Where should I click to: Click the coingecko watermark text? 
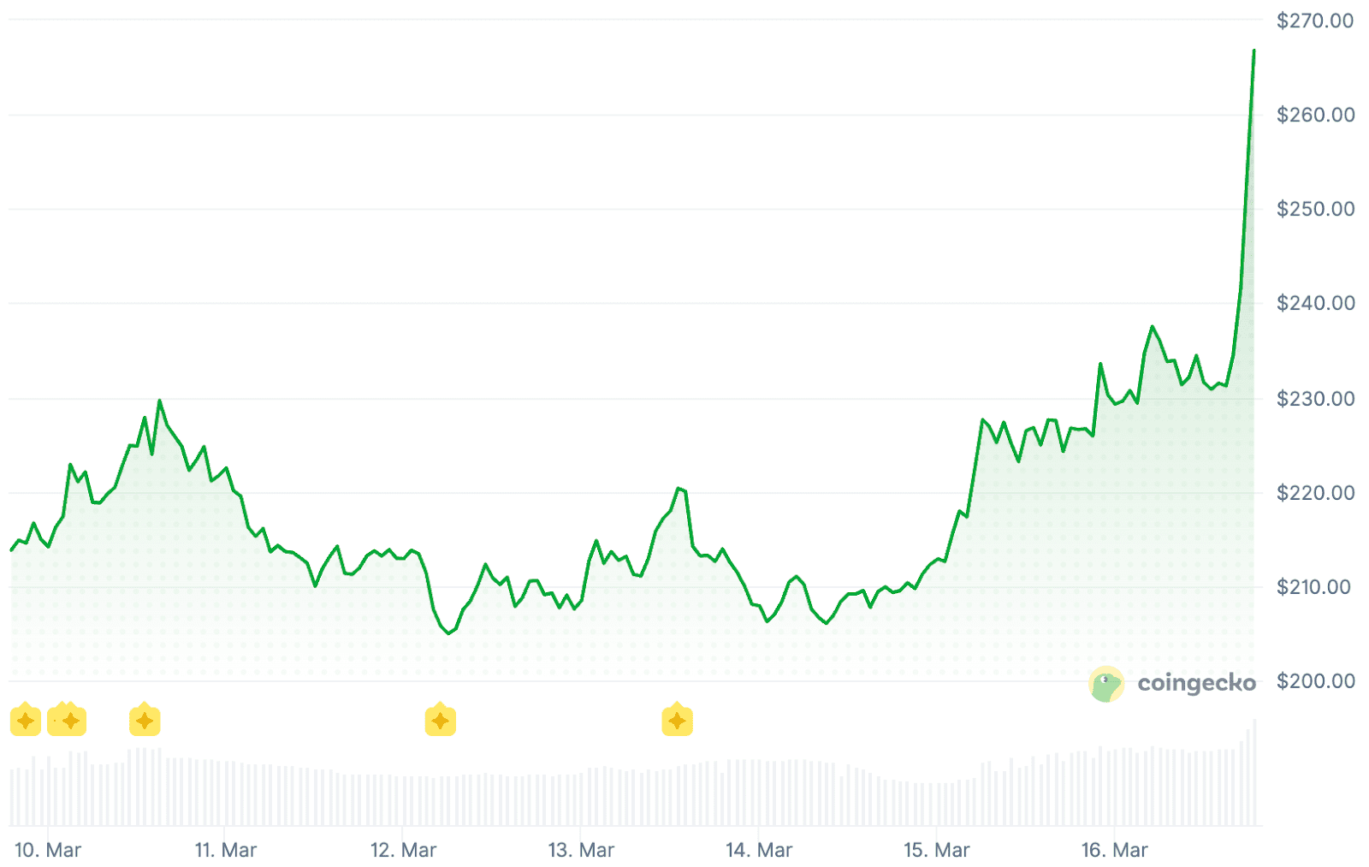point(1196,683)
